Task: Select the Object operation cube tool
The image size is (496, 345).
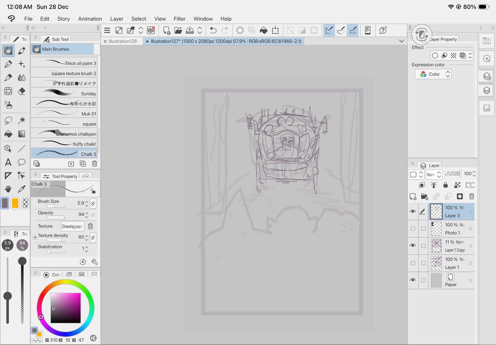Action: pyautogui.click(x=8, y=149)
